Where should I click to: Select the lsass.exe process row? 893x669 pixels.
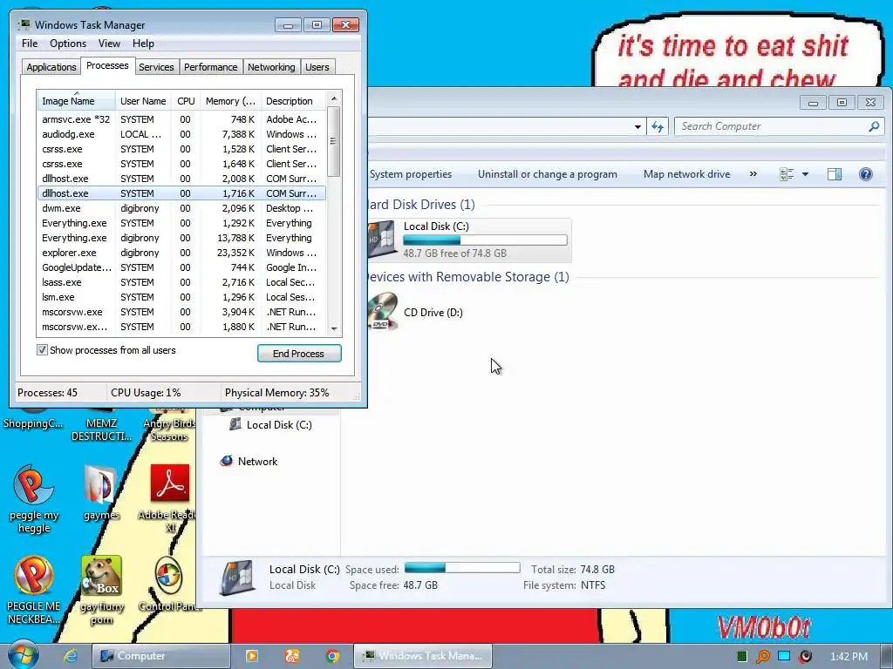pyautogui.click(x=181, y=282)
